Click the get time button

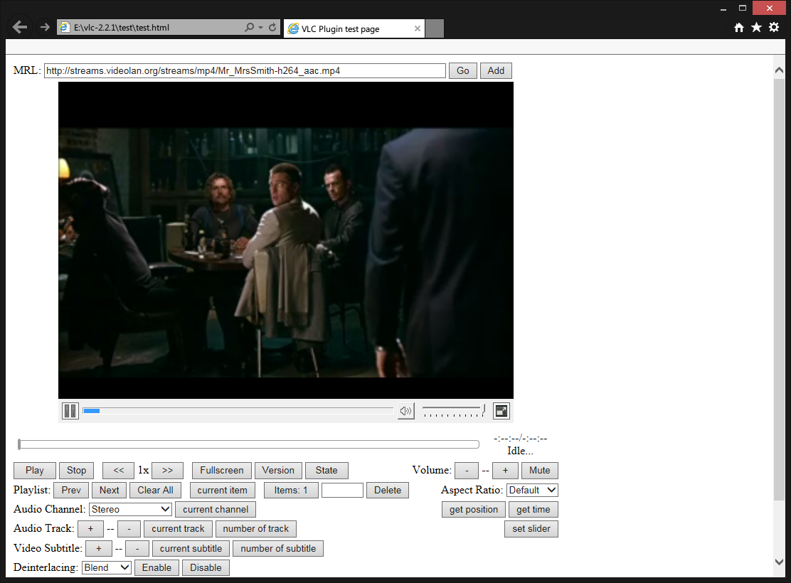pos(533,509)
